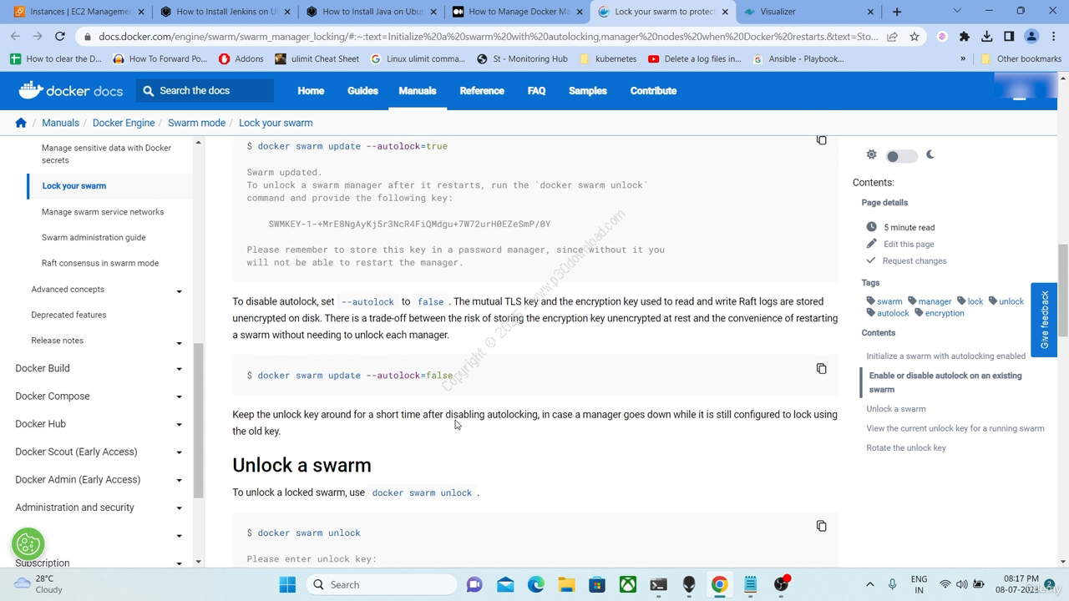Expand Docker Scout (Early Access) section
Image resolution: width=1069 pixels, height=601 pixels.
tap(179, 452)
